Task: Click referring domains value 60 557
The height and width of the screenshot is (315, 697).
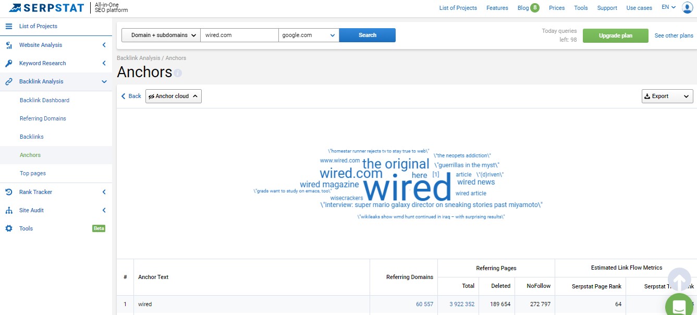Action: pos(424,304)
